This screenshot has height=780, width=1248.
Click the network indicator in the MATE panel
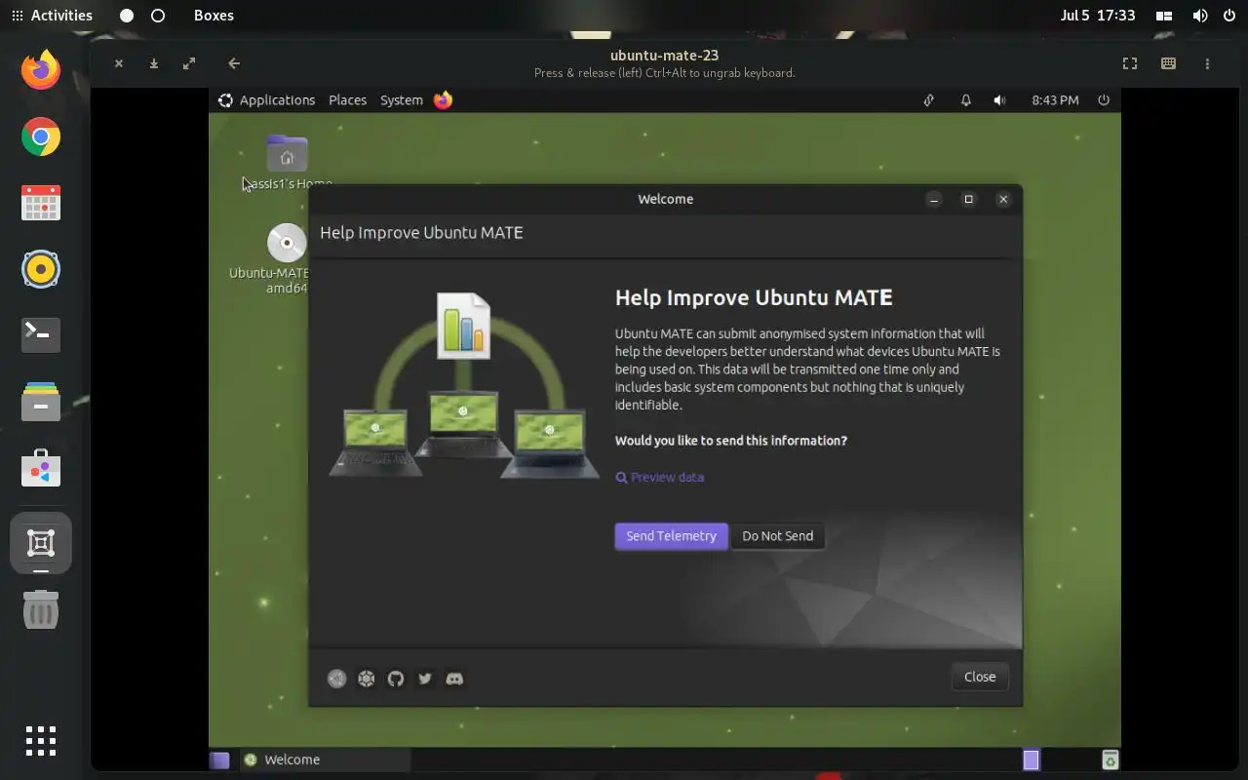pos(928,100)
